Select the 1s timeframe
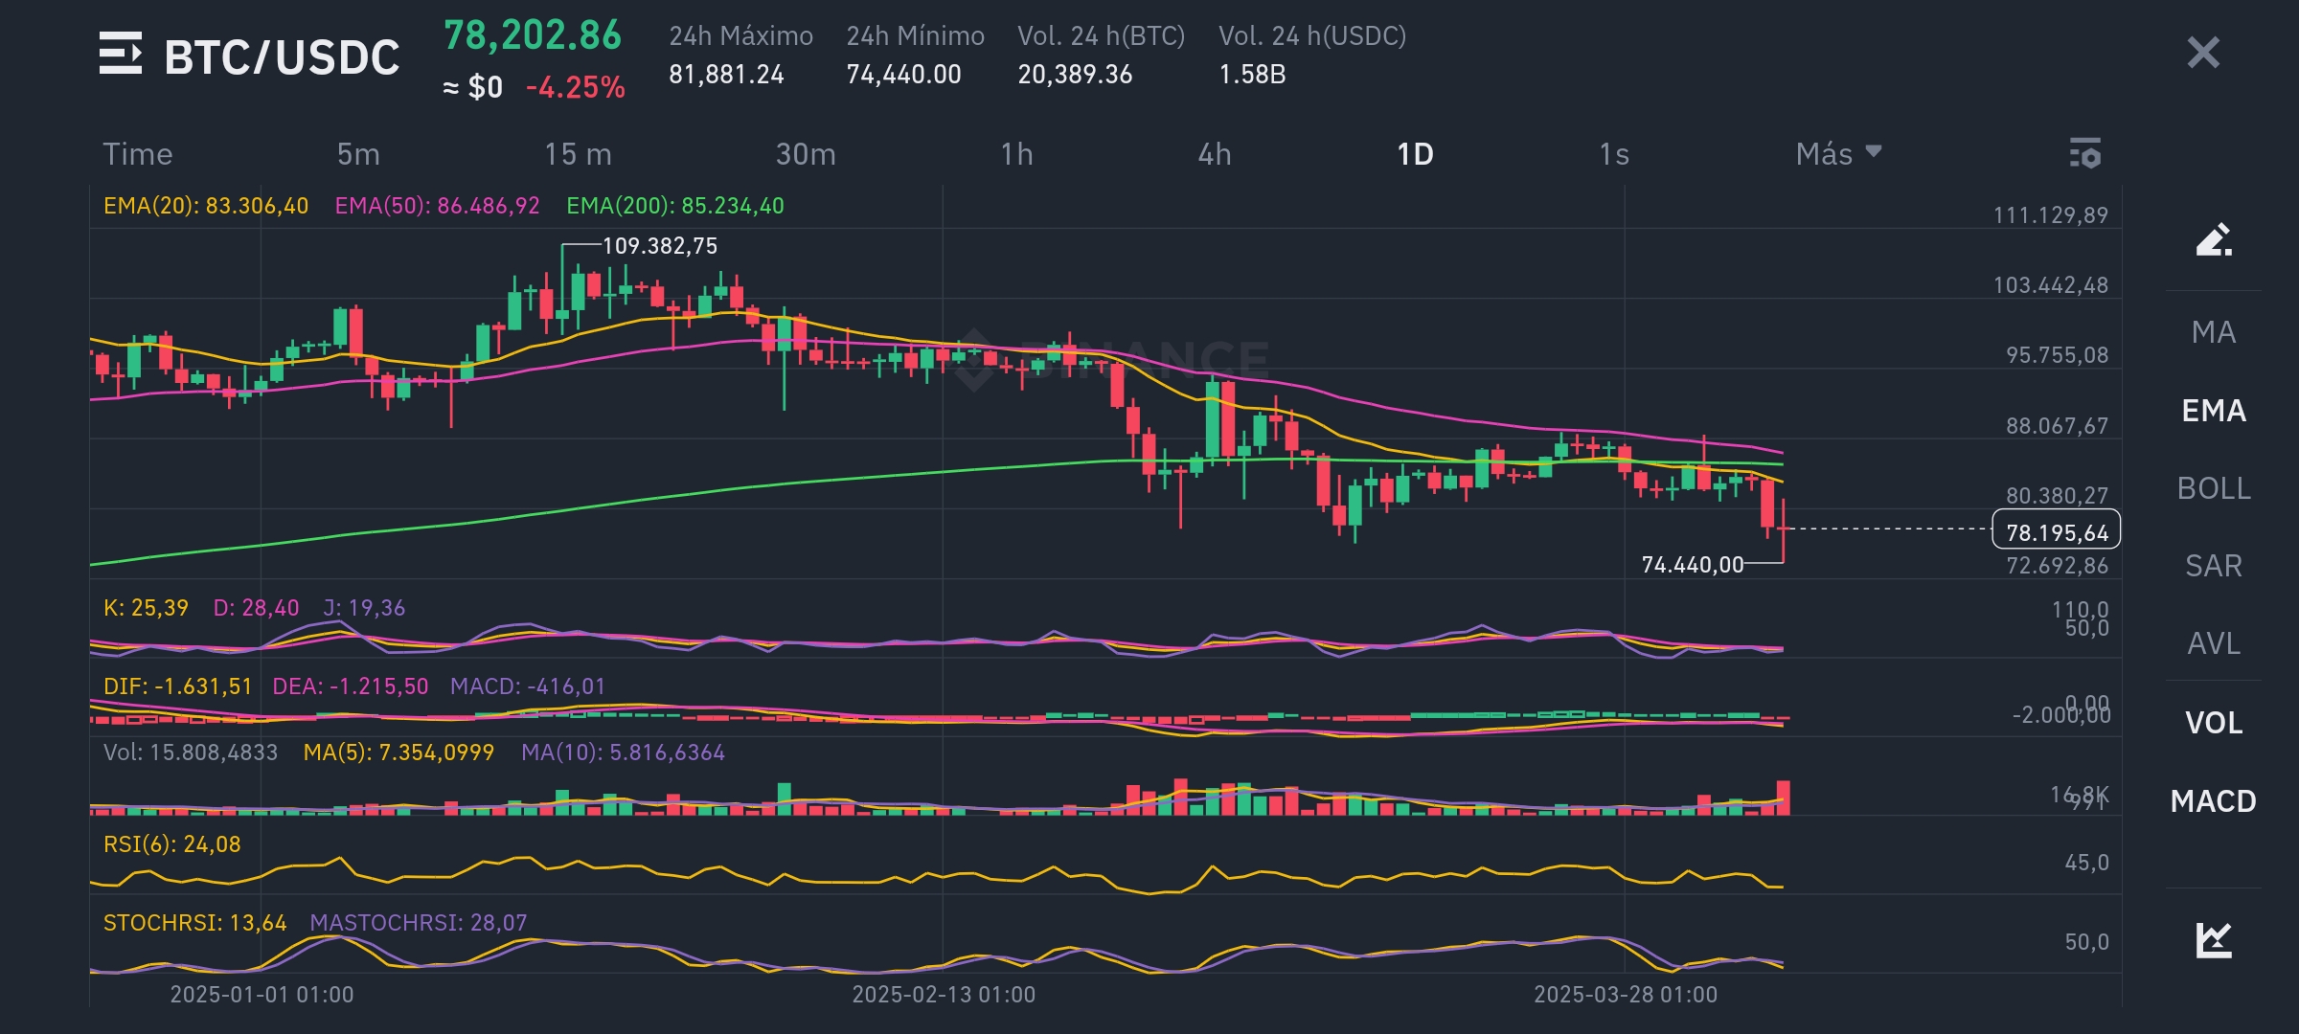 (x=1614, y=154)
